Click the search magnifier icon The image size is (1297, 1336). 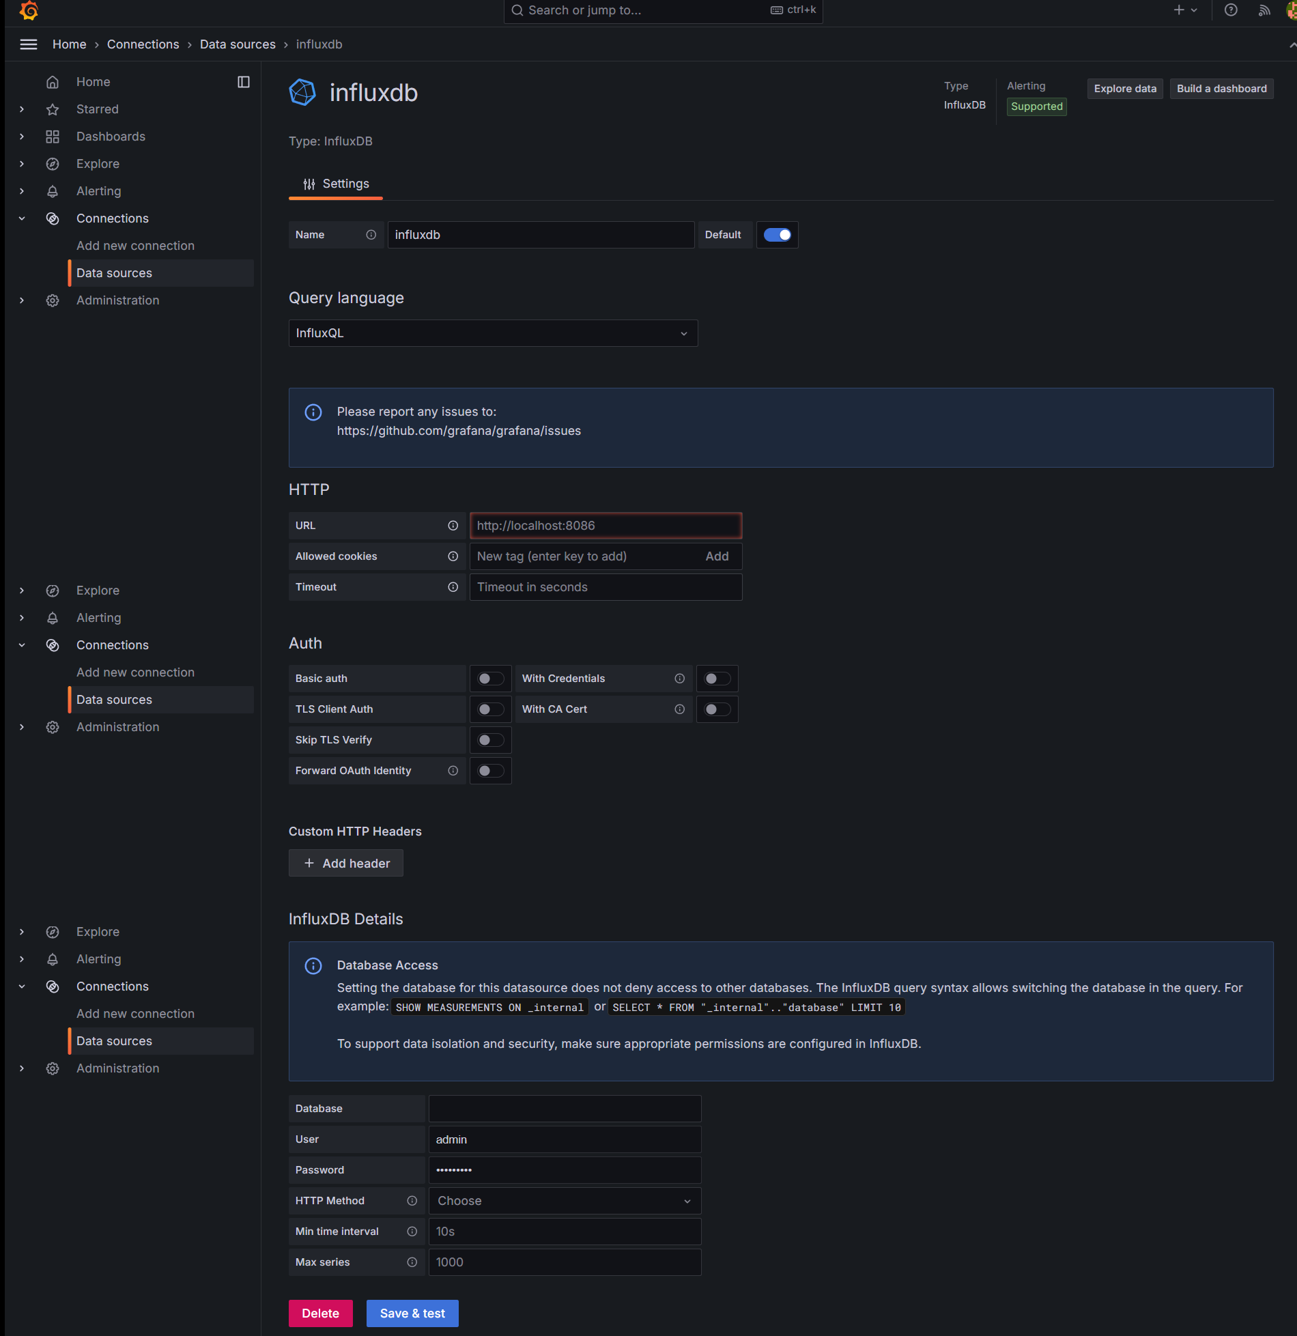[517, 10]
